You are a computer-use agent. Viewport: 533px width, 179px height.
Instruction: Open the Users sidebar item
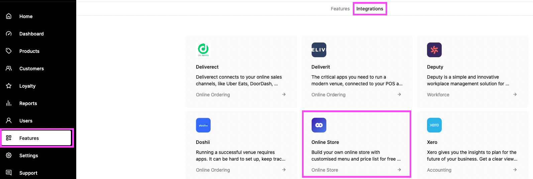click(26, 121)
